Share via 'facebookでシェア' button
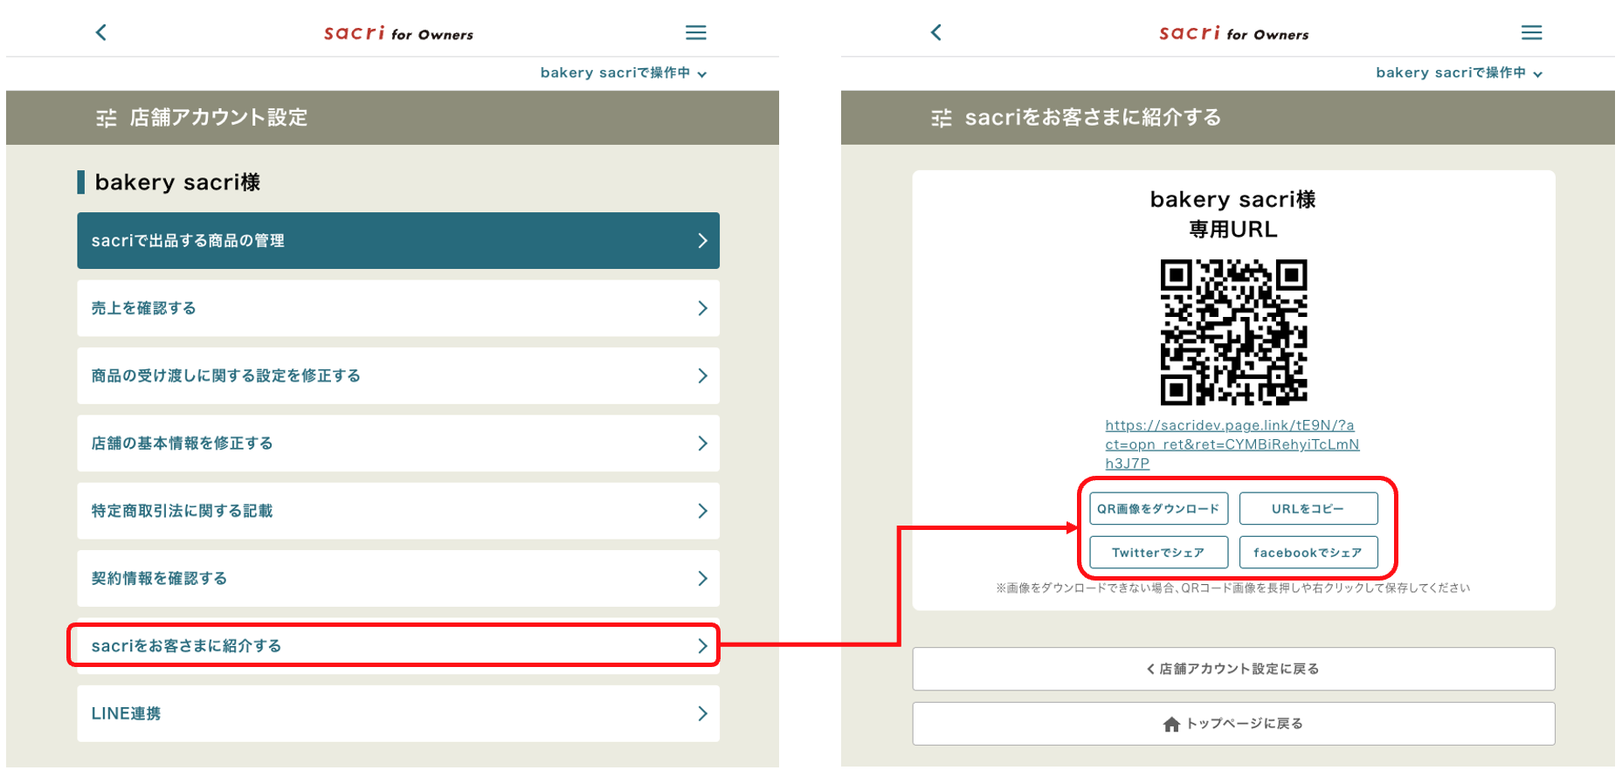 coord(1308,553)
